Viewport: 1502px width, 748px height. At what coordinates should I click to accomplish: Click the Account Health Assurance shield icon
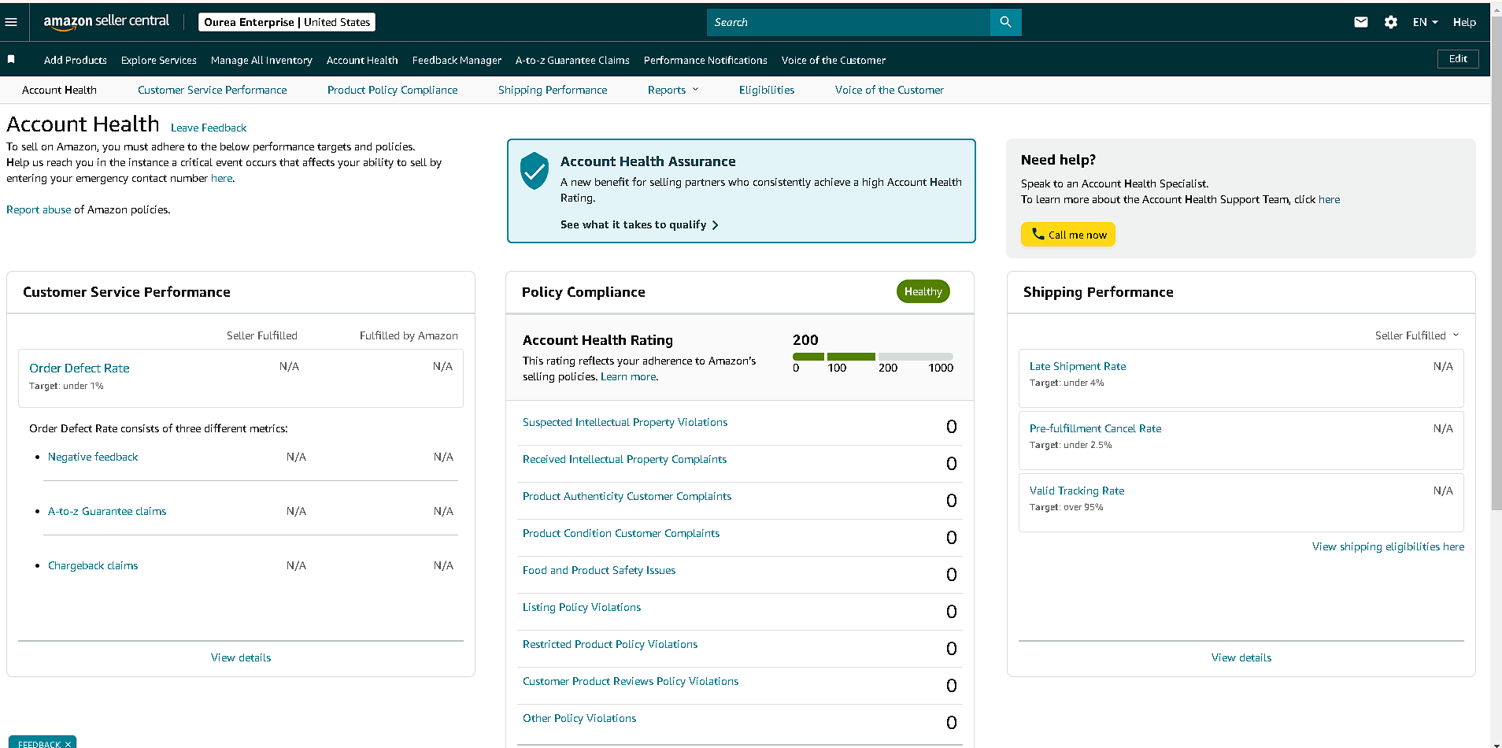click(535, 171)
